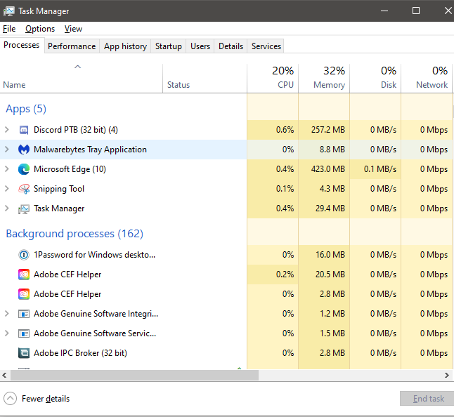
Task: Click the Adobe Genuine Software Service icon
Action: [24, 333]
